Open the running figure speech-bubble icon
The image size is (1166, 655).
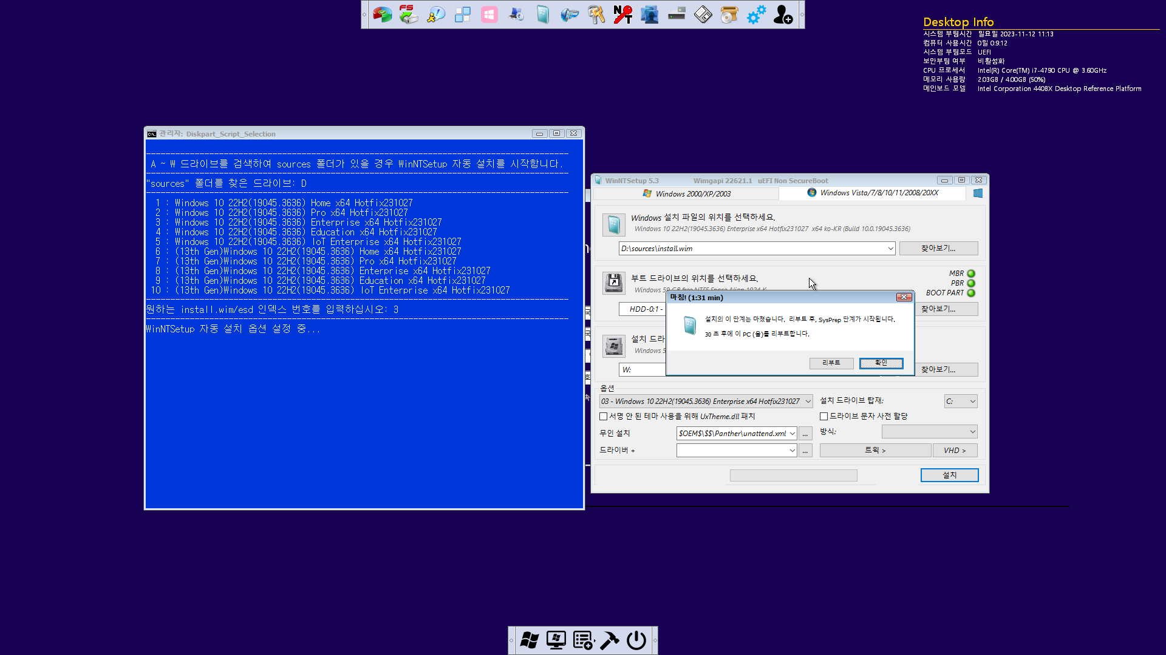pyautogui.click(x=435, y=14)
